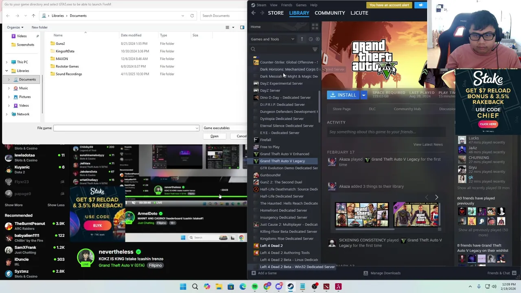Select Screenshots in the navigation pane
The image size is (521, 293).
click(25, 45)
